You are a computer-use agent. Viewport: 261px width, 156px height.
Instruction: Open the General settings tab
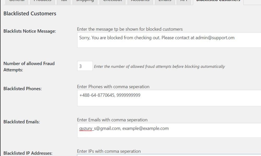tap(17, 2)
